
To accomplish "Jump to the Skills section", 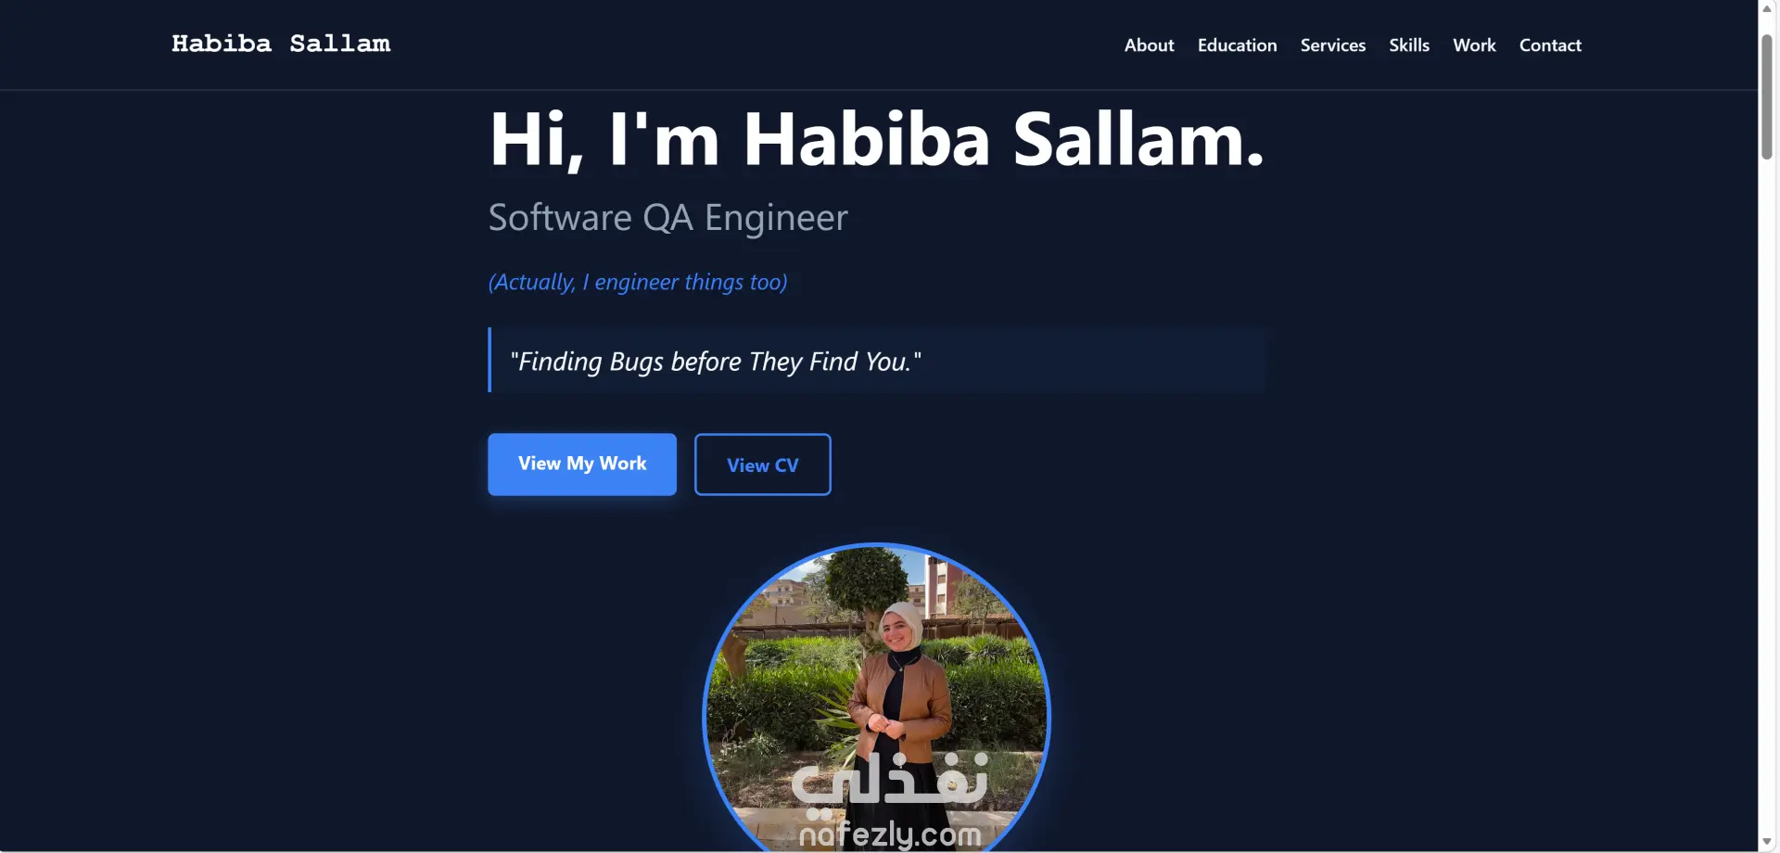I will tap(1408, 45).
